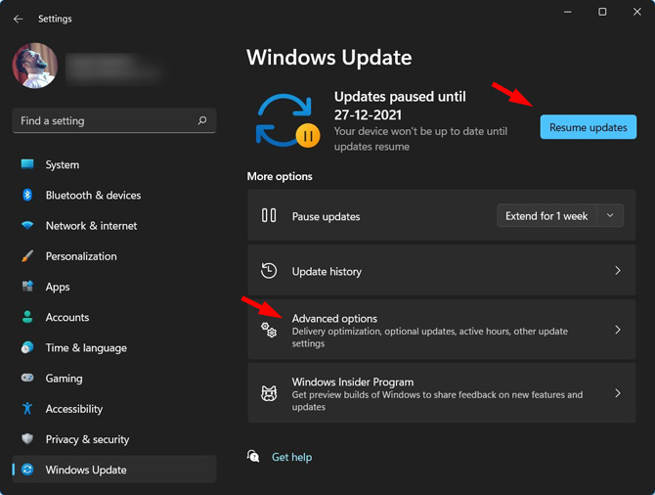Viewport: 655px width, 495px height.
Task: Click the Accessibility figure icon
Action: point(27,409)
